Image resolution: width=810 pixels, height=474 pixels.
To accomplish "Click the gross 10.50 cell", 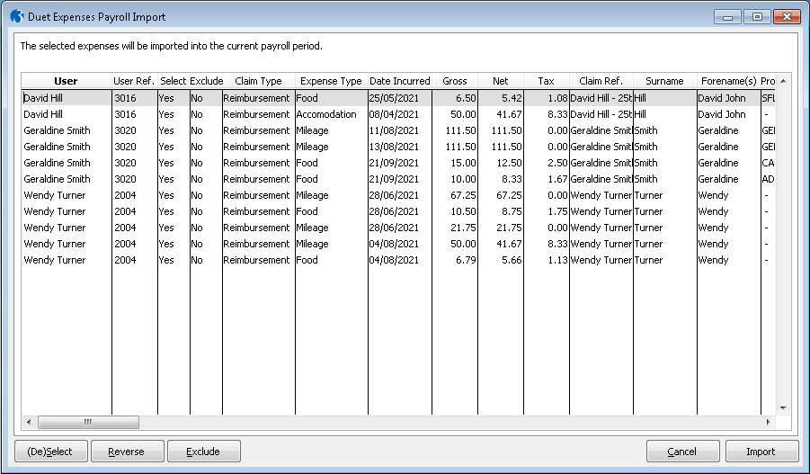I will point(455,211).
